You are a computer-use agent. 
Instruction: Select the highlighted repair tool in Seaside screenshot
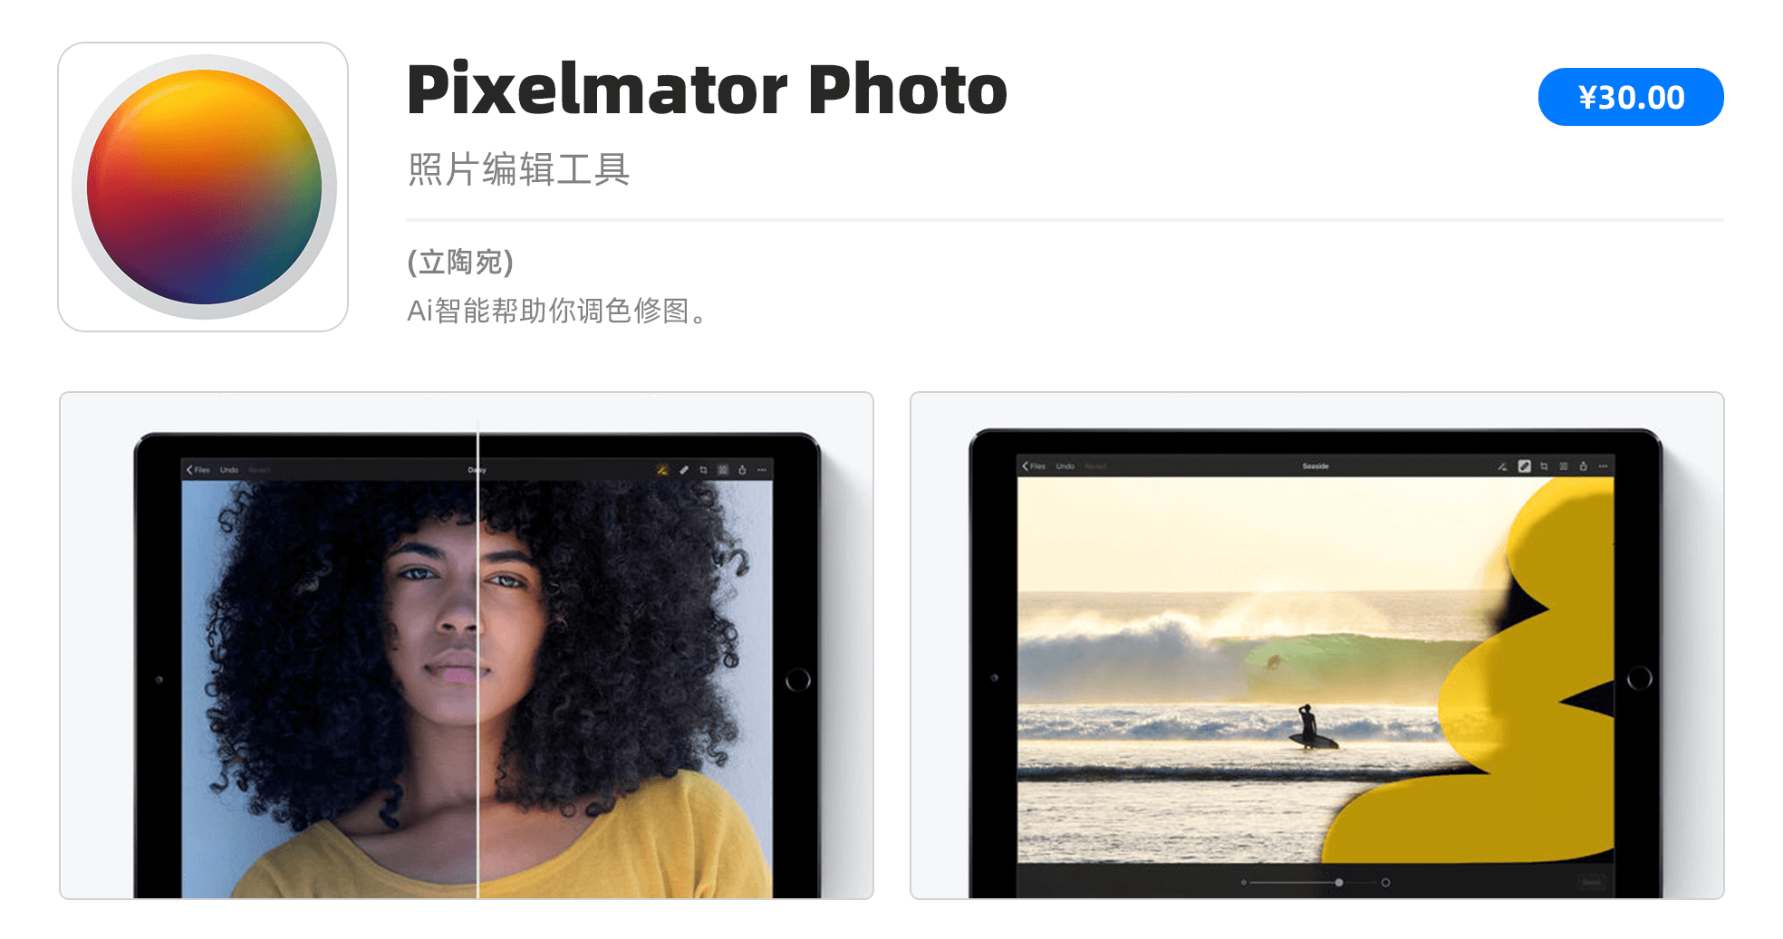(x=1524, y=466)
